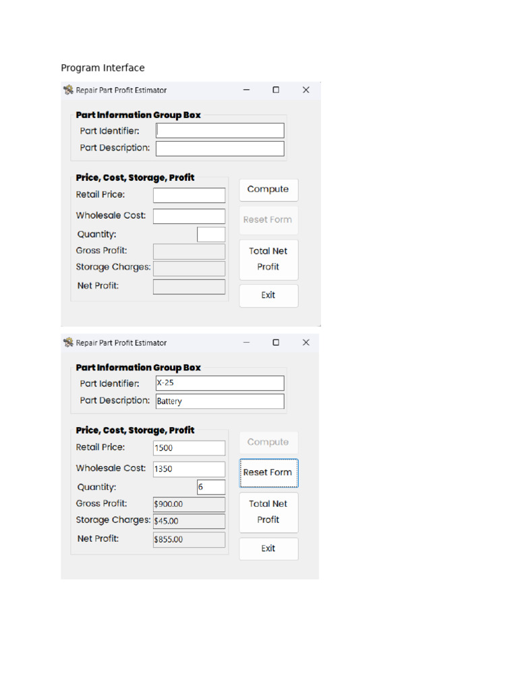
Task: Click the focused Reset Form button in lower window
Action: pos(268,473)
